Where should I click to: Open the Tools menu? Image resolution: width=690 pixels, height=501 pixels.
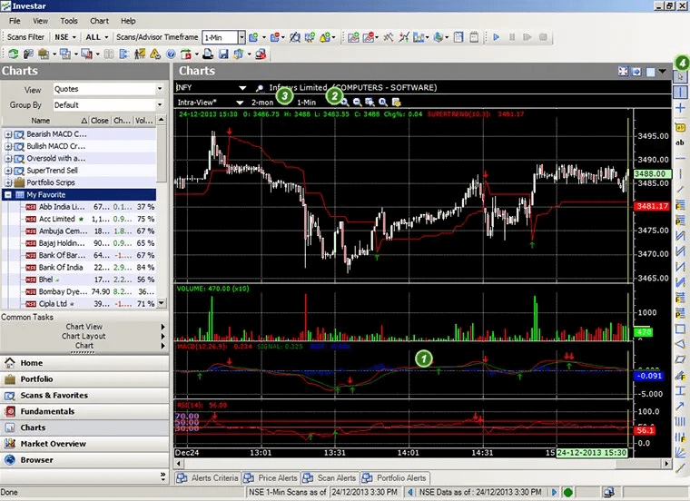click(69, 21)
